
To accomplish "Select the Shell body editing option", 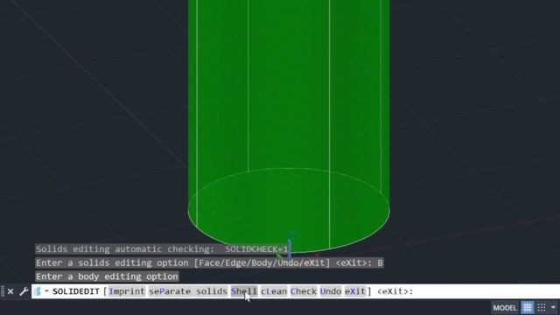I will (244, 291).
